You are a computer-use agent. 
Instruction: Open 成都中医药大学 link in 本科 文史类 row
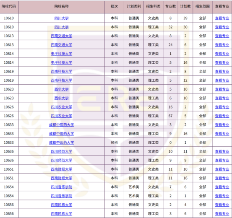61,125
